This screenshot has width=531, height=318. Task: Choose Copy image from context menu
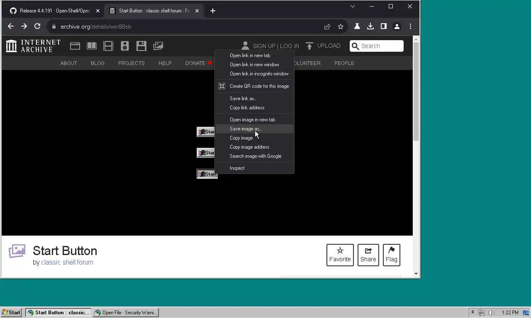pyautogui.click(x=254, y=138)
